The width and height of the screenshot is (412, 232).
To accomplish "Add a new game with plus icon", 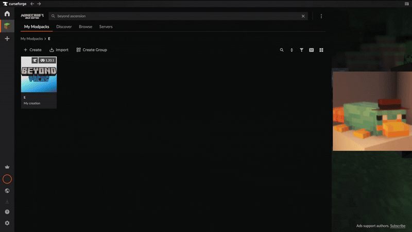I will (7, 39).
